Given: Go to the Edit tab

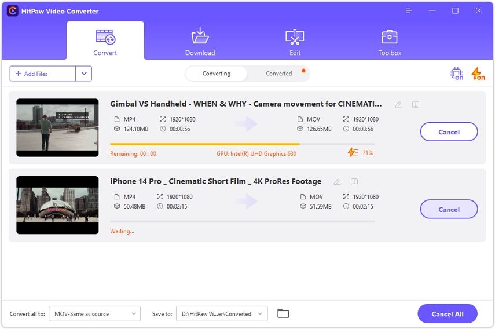Looking at the screenshot, I should pos(295,41).
